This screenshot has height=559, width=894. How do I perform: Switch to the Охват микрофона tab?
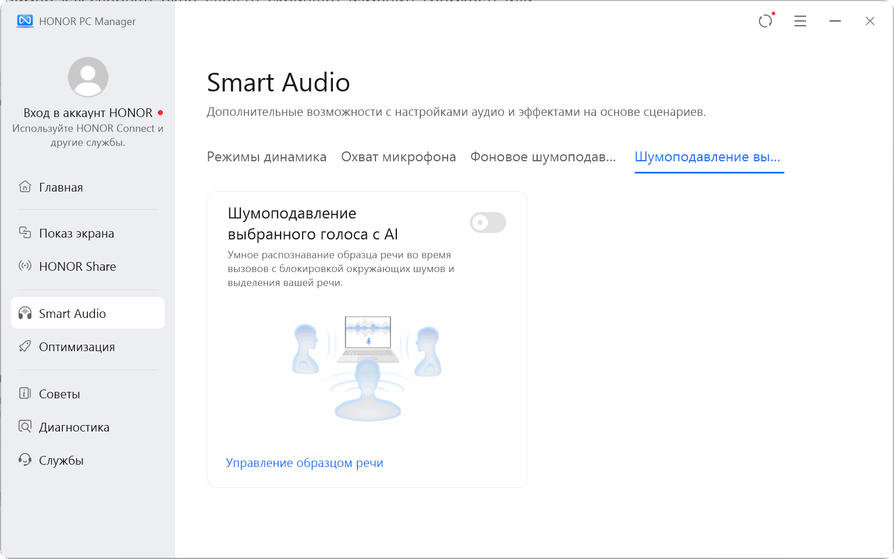click(399, 157)
